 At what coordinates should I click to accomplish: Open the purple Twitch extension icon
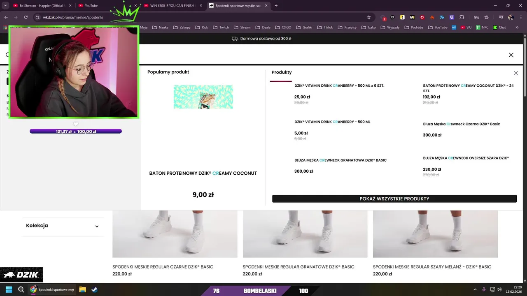click(x=452, y=17)
